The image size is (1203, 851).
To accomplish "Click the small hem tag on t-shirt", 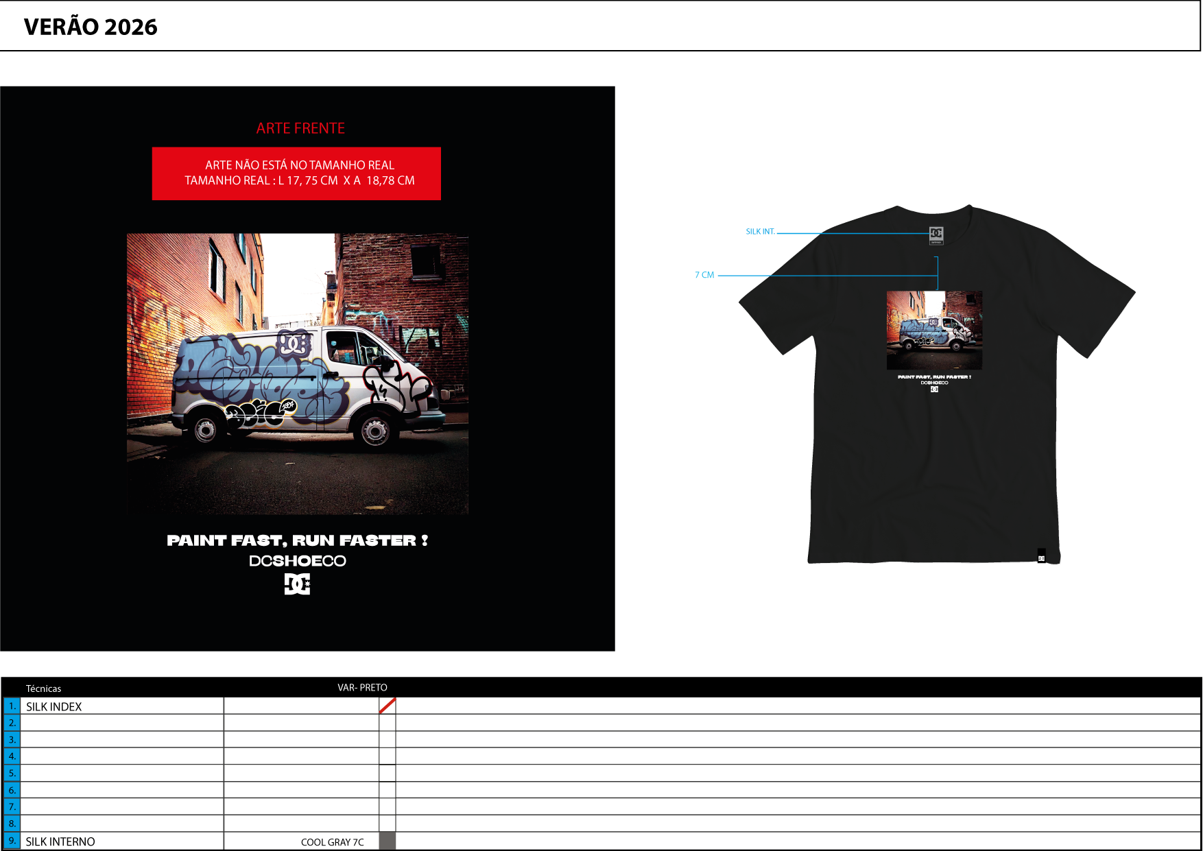I will click(1041, 556).
